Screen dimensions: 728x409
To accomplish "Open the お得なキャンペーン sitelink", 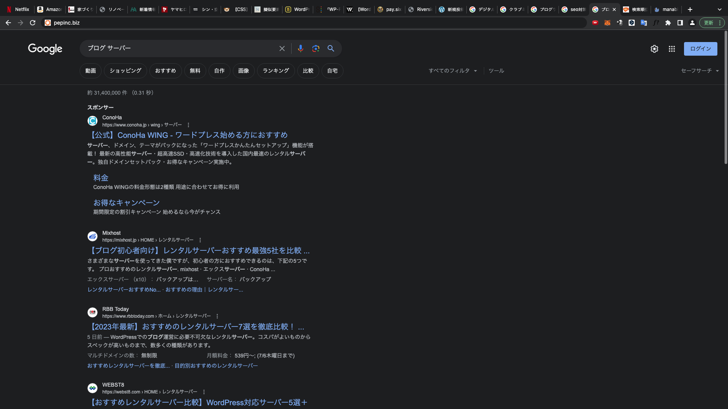I will (x=127, y=203).
